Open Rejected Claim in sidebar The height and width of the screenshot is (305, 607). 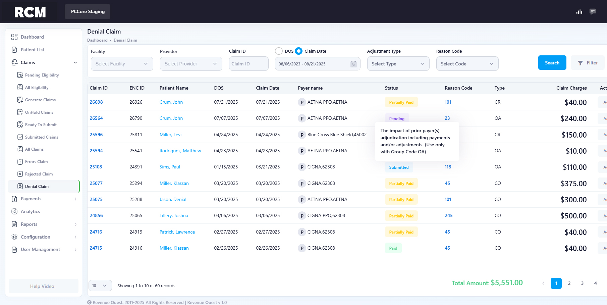pos(39,174)
